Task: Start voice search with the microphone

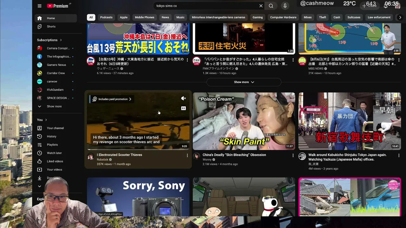Action: tap(285, 6)
